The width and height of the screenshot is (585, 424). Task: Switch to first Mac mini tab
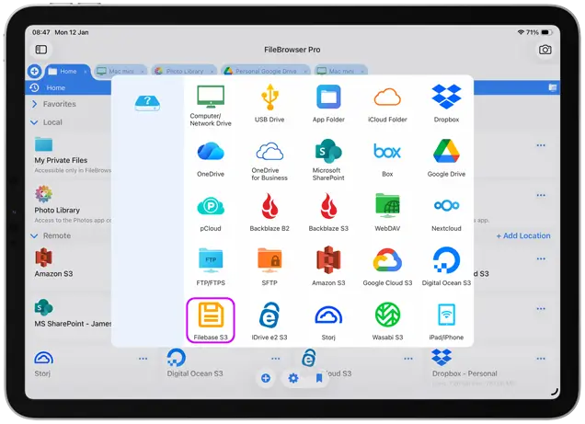click(120, 71)
